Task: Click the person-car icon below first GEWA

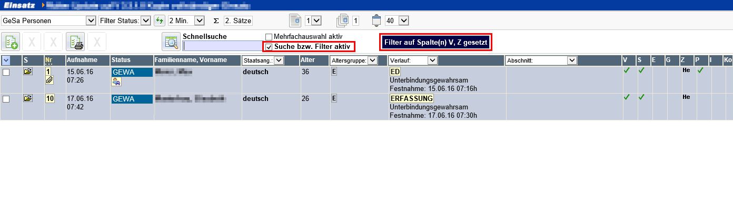Action: tap(116, 82)
